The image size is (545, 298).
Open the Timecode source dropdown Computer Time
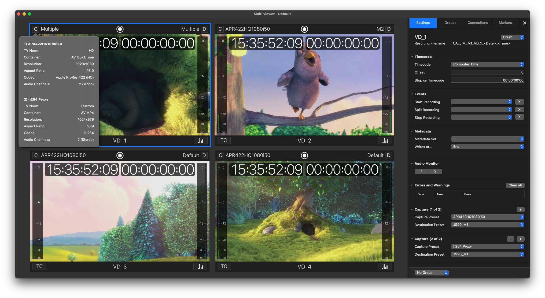coord(487,64)
